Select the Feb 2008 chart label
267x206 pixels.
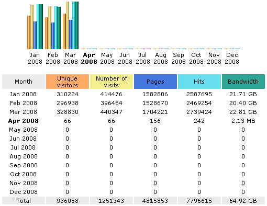pos(53,58)
